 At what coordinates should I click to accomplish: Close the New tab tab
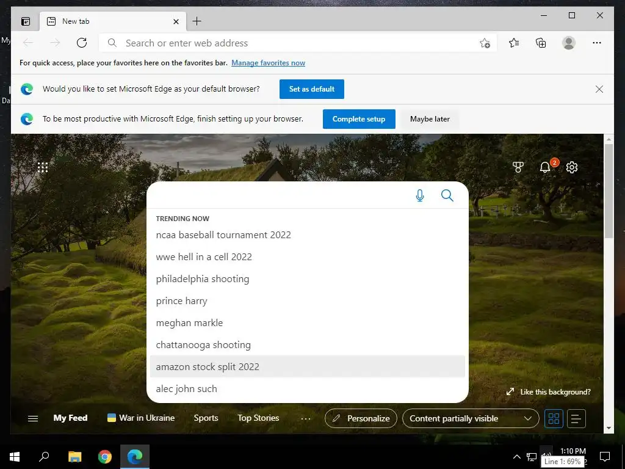pyautogui.click(x=176, y=21)
